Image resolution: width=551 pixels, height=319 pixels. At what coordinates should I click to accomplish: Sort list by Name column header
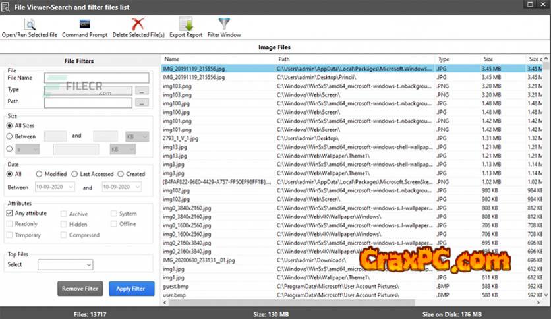click(217, 59)
